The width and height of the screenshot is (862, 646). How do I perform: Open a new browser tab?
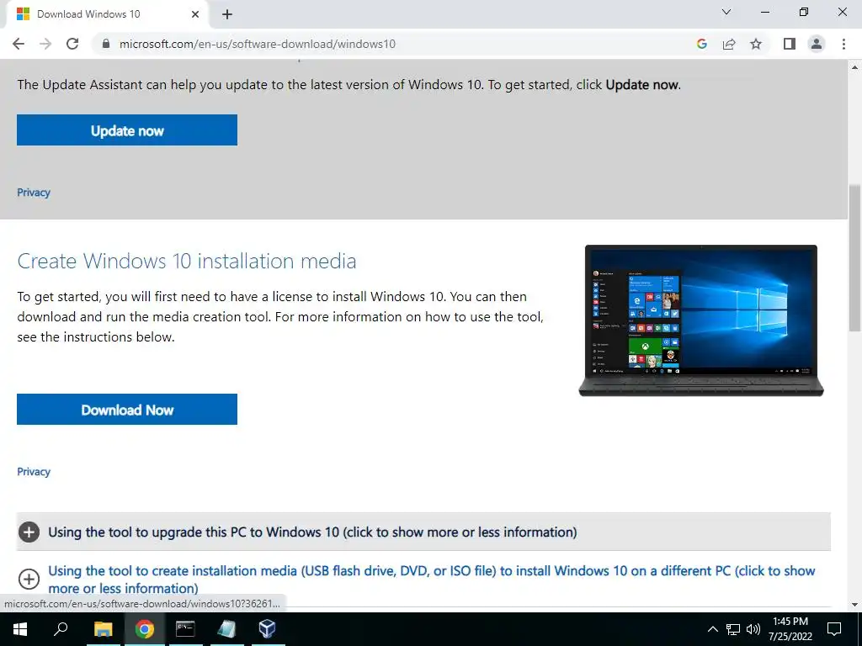click(227, 14)
